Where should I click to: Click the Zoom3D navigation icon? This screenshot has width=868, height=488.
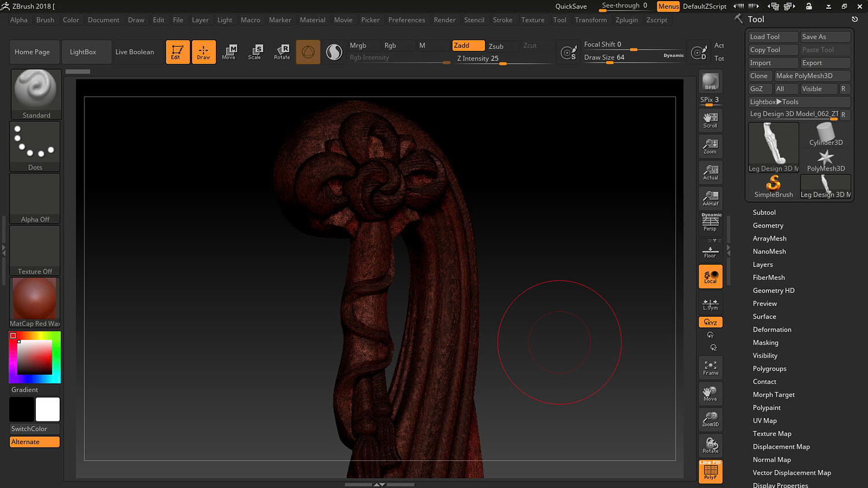click(x=710, y=419)
